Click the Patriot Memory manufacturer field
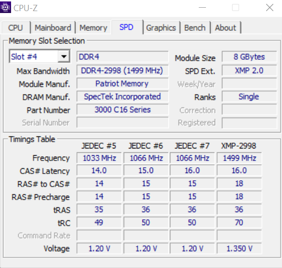Screen dimensions: 282x268 pos(123,83)
